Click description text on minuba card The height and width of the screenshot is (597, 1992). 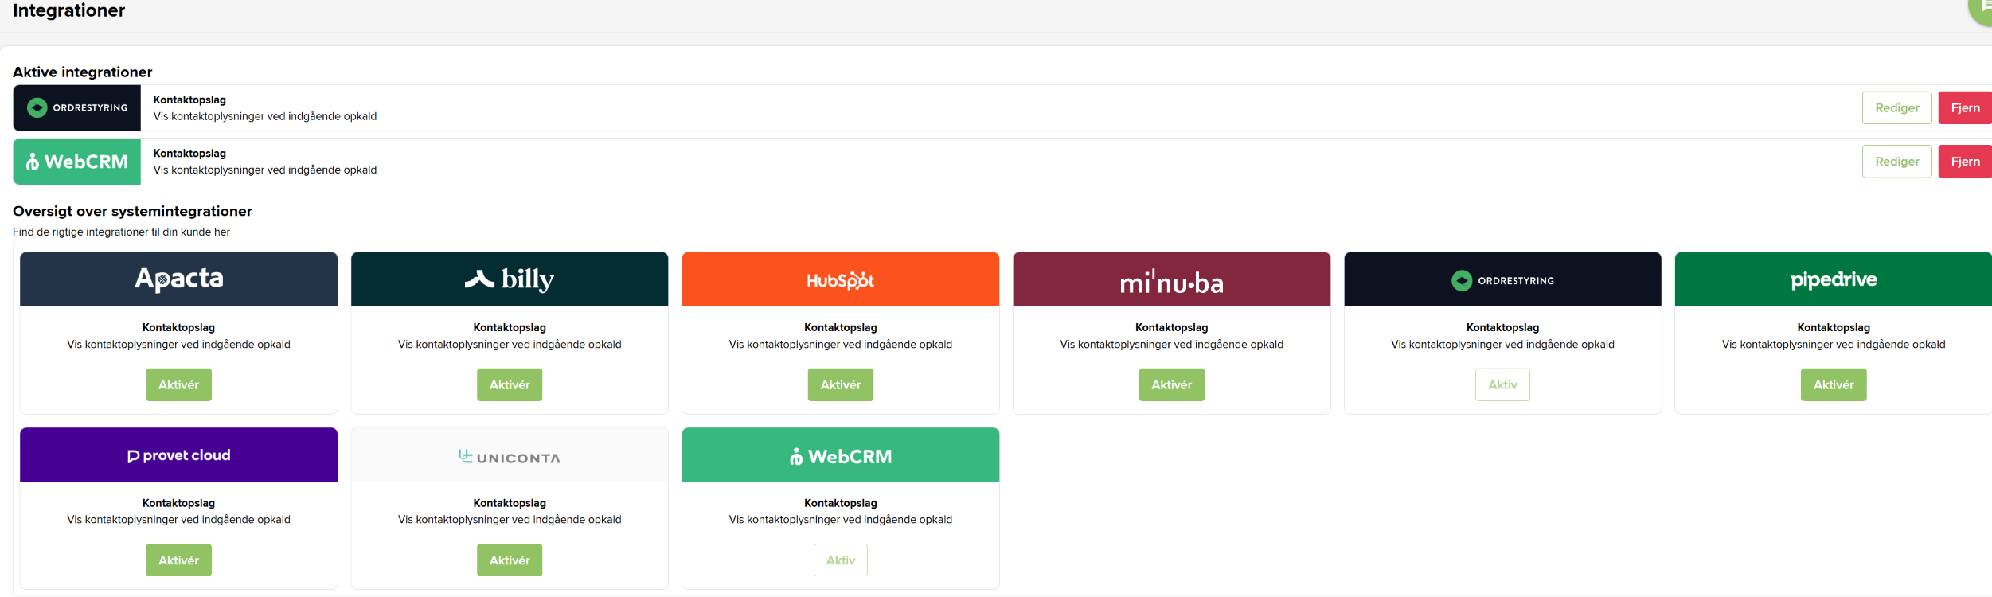click(1171, 345)
